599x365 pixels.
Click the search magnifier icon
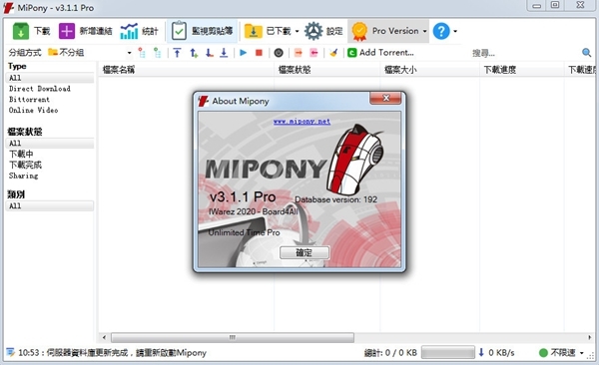[x=586, y=53]
